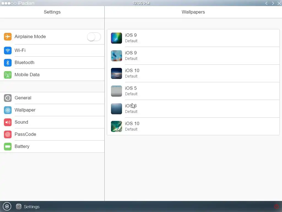Select the second iOS 9 feather wallpaper thumbnail
The height and width of the screenshot is (212, 282).
(116, 56)
